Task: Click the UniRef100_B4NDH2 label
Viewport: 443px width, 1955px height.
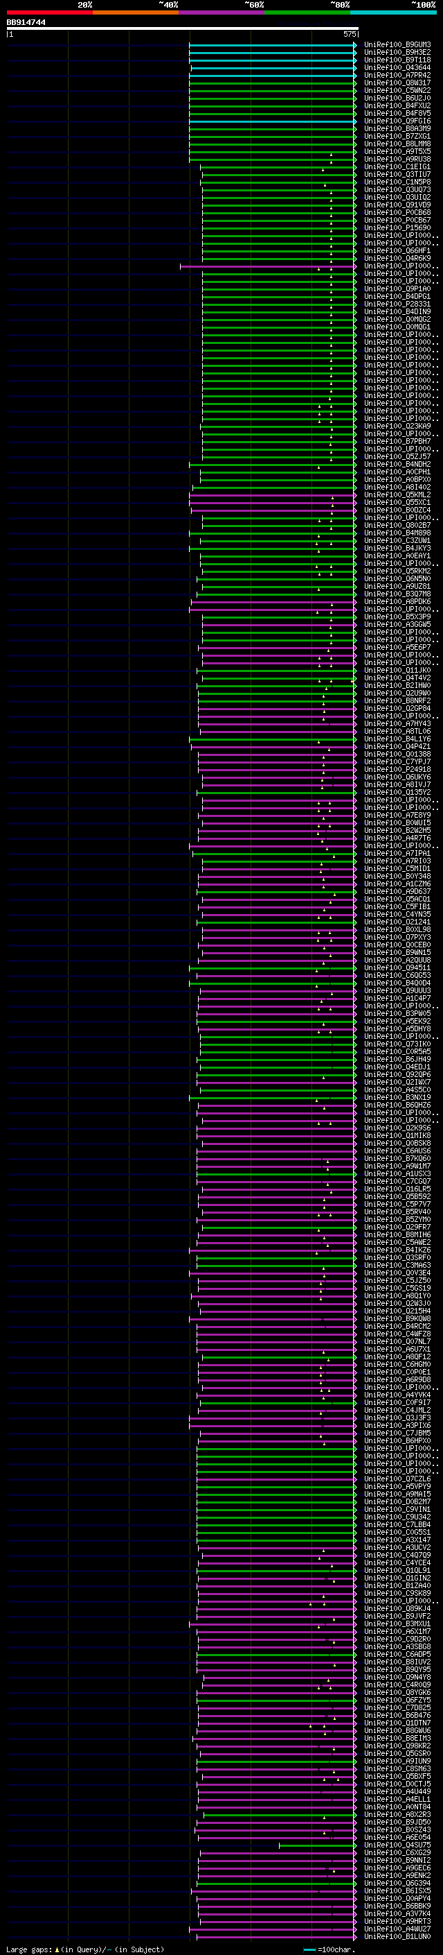Action: pos(397,465)
